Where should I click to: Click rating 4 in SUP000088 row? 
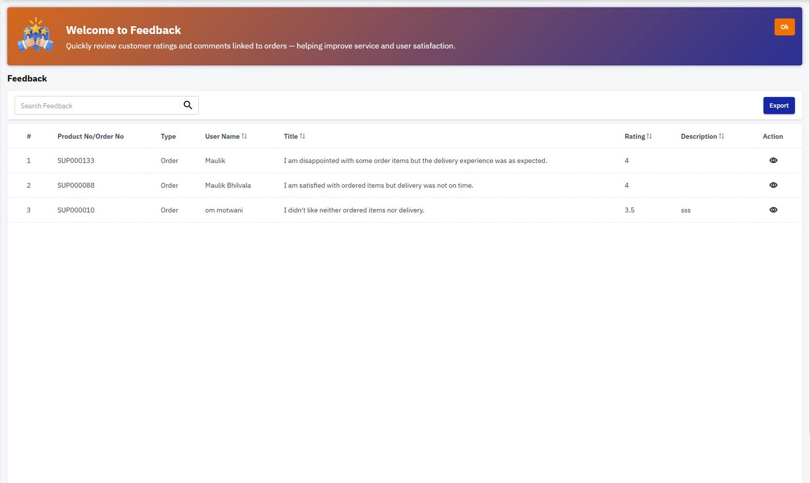[x=626, y=185]
